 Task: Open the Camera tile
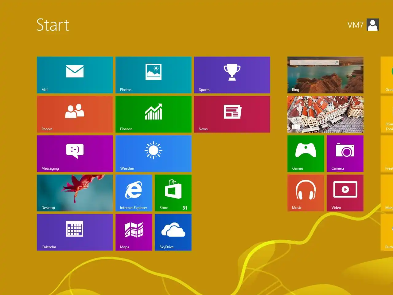click(x=345, y=154)
